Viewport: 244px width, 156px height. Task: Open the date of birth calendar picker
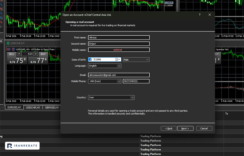(x=118, y=60)
